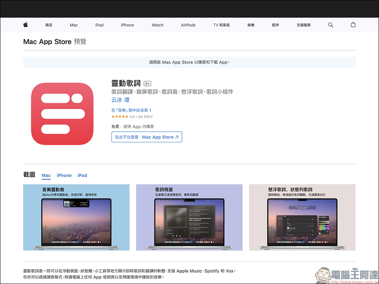Viewport: 379px width, 284px height.
Task: Open the AirPods nav item
Action: [x=188, y=25]
